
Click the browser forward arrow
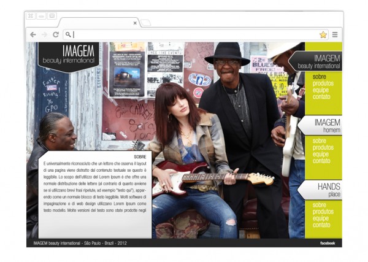[x=44, y=35]
